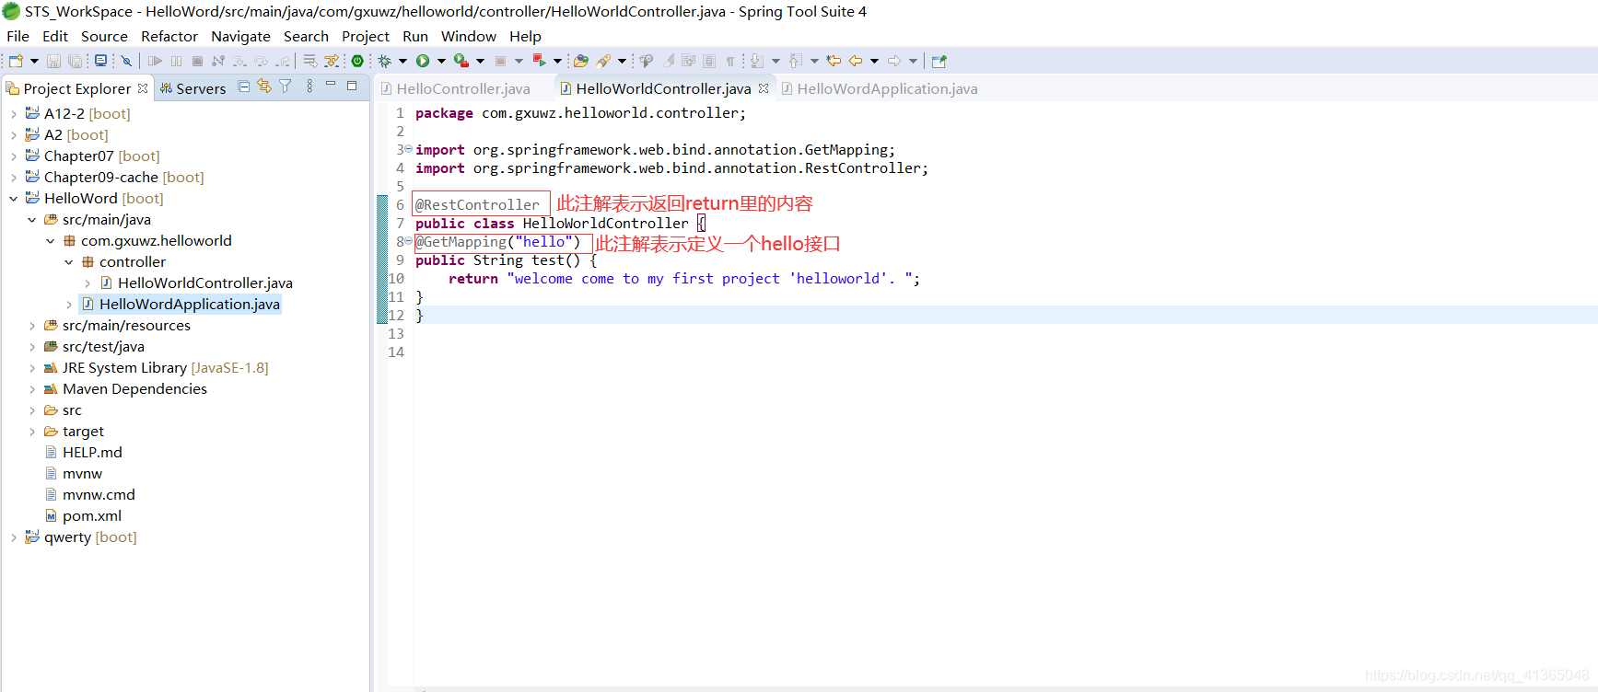Click the Step Over icon

[261, 61]
